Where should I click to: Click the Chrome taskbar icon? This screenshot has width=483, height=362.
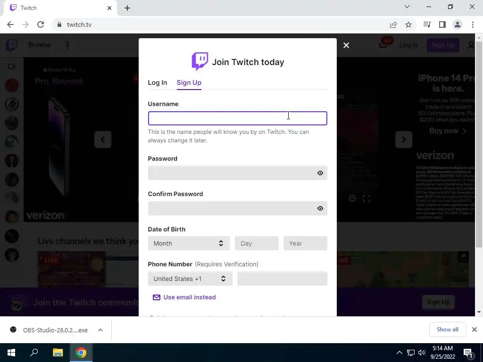[81, 353]
